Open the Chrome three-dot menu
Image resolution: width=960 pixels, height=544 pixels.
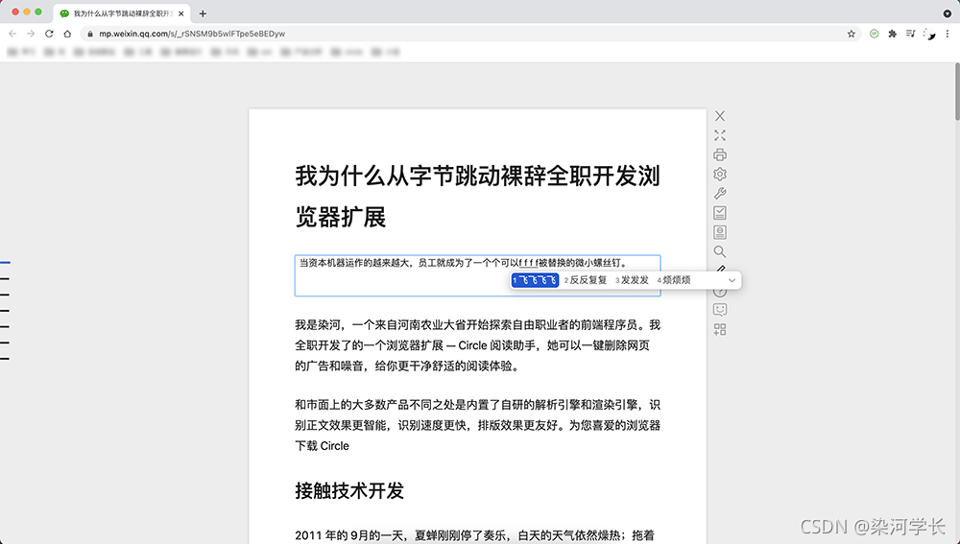(x=948, y=34)
